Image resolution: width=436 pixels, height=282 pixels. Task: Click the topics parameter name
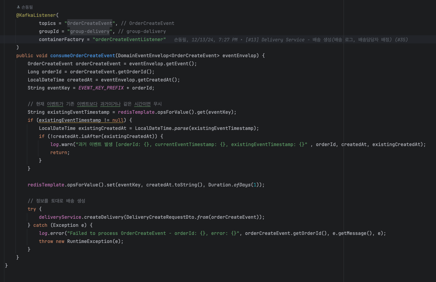pos(47,23)
